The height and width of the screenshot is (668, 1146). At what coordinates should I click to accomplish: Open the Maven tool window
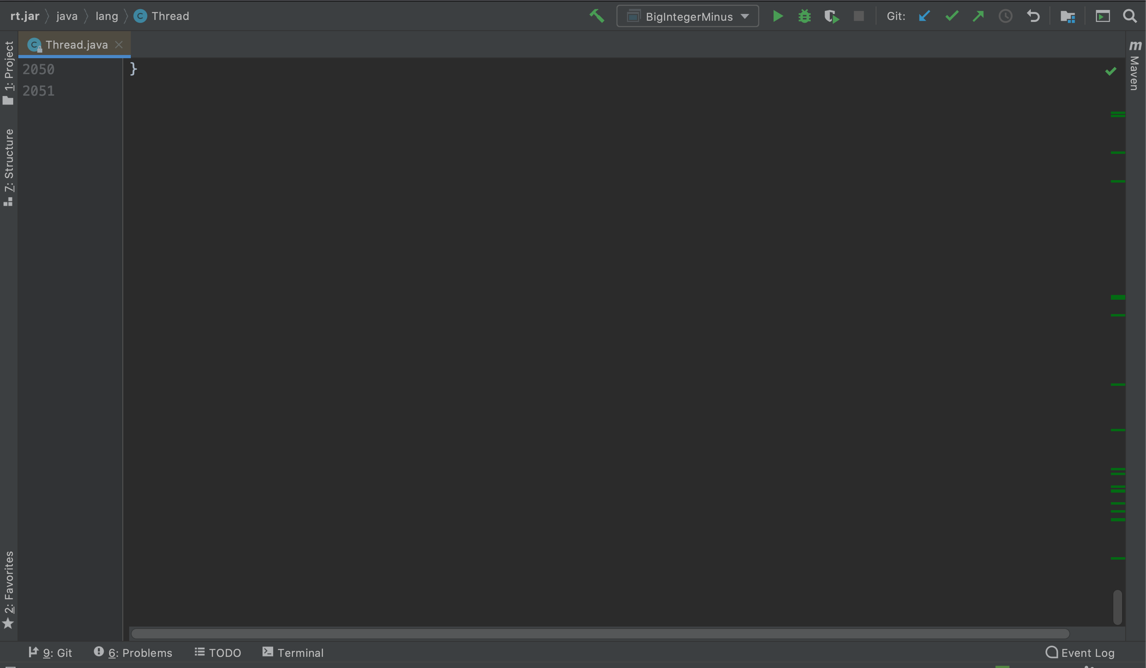click(1135, 65)
